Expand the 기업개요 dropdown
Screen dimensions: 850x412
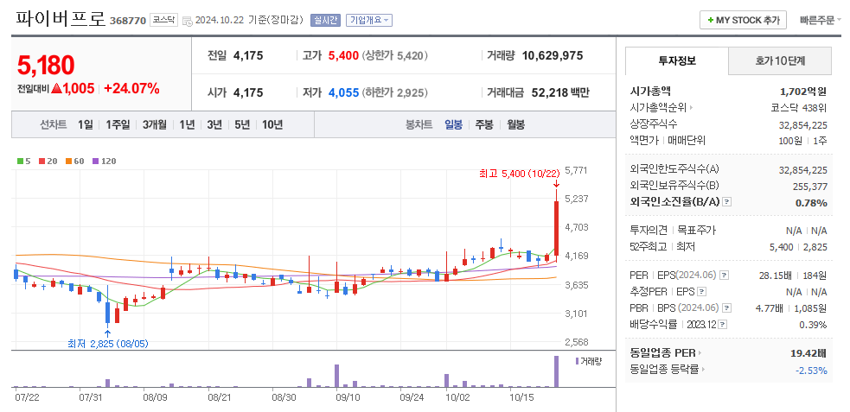click(368, 21)
